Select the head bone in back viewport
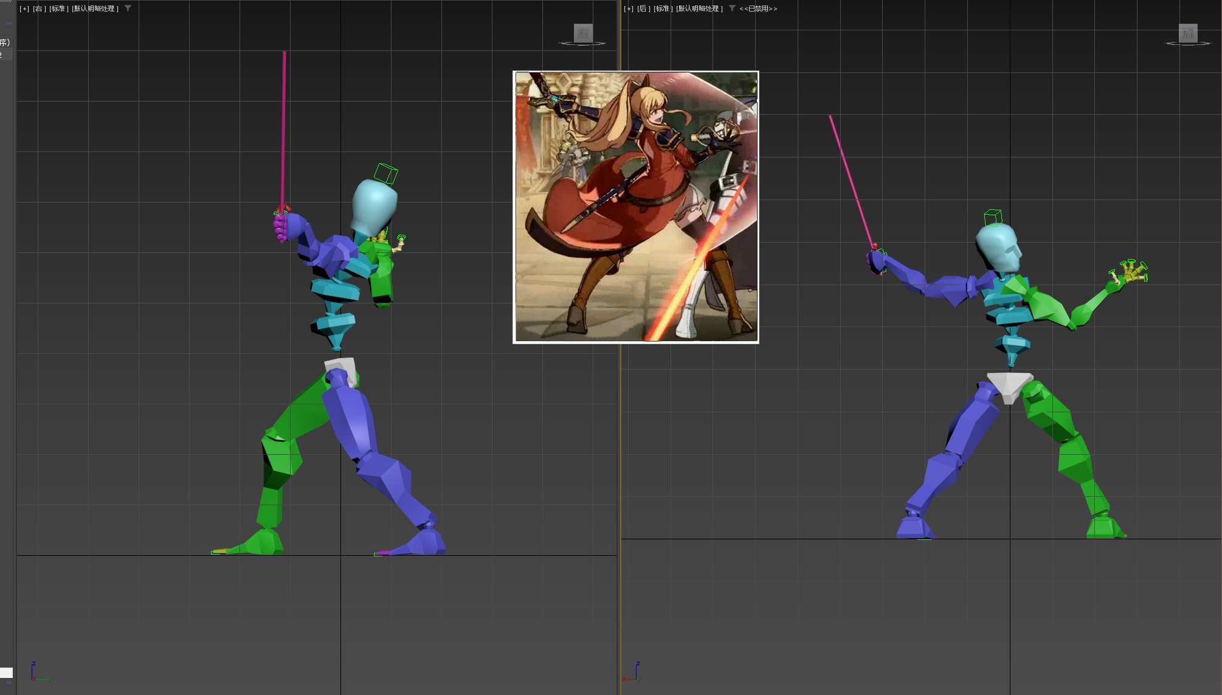This screenshot has width=1222, height=695. [x=999, y=246]
